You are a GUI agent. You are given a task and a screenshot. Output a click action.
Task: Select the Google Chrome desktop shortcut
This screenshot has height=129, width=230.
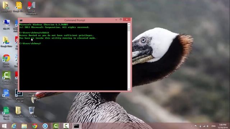(x=6, y=61)
